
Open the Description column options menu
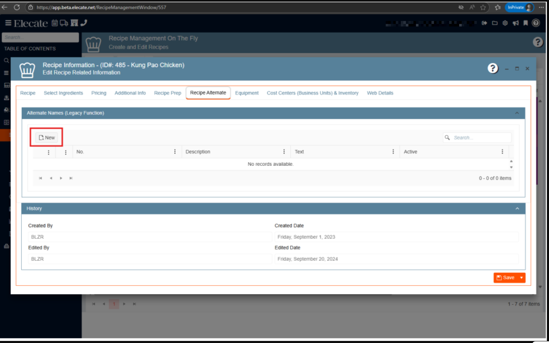(x=284, y=152)
